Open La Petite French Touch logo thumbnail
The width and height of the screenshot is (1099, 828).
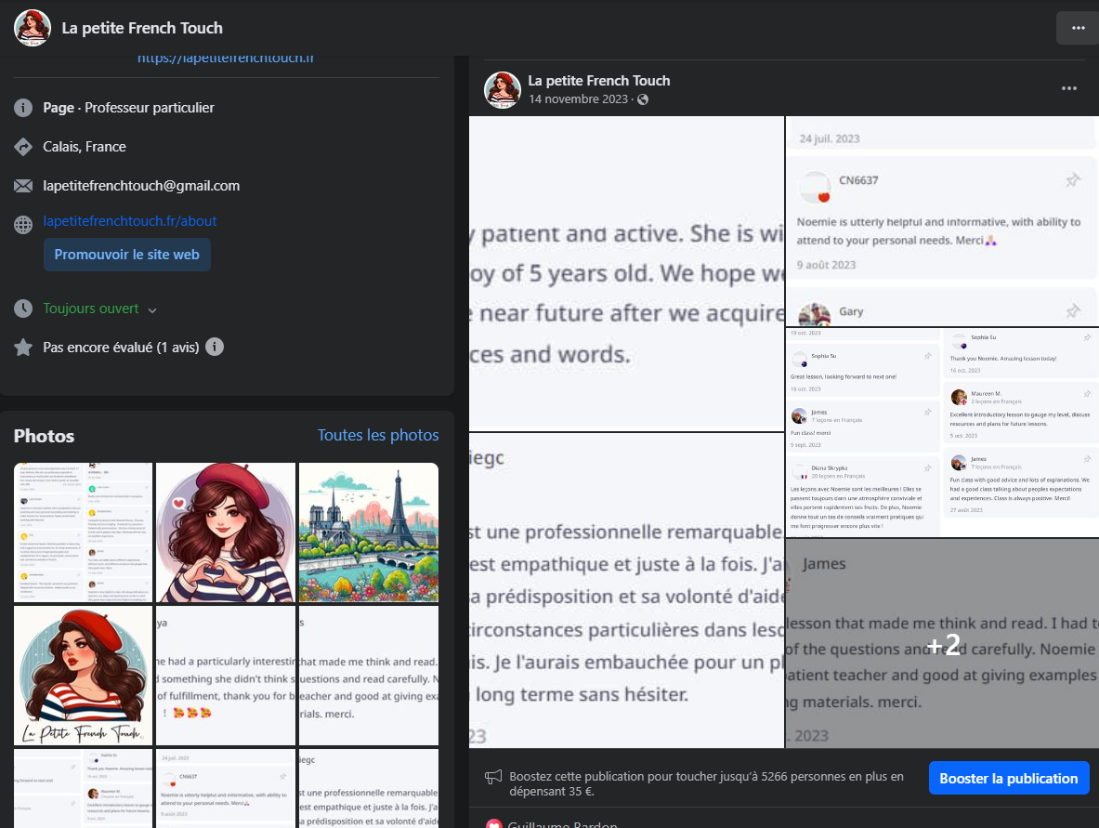(83, 676)
